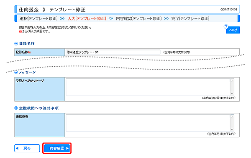The image size is (251, 158).
Task: Select the 入力[テンプレート修正] step
Action: [87, 18]
